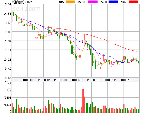Click the tallest red volume bar
This screenshot has height=113, width=154.
pyautogui.click(x=83, y=101)
